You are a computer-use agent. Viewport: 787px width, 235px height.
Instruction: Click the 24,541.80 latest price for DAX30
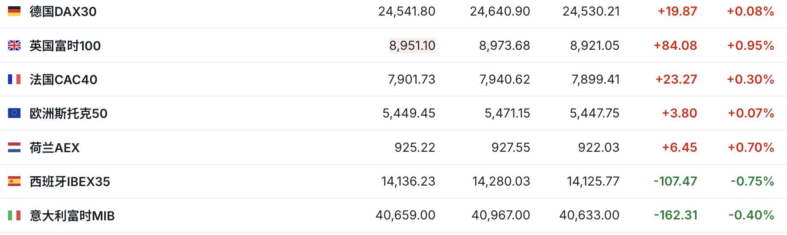pyautogui.click(x=407, y=11)
